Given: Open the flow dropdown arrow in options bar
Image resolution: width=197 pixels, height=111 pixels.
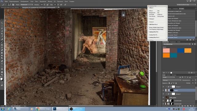Looking at the screenshot, I should click(58, 5).
